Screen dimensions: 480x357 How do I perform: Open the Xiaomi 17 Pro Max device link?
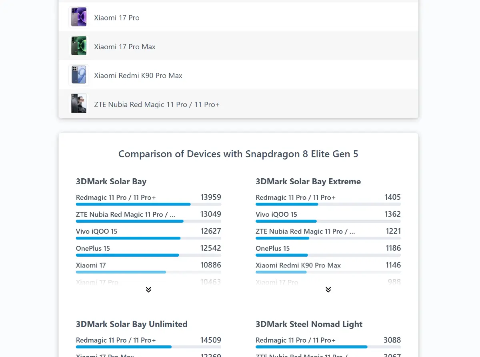click(125, 47)
